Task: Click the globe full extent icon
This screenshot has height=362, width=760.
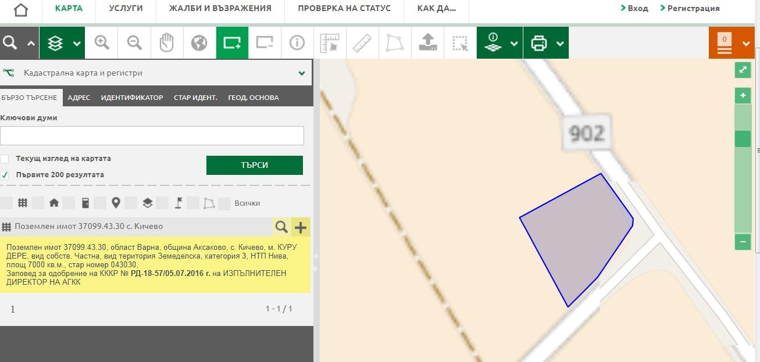Action: pos(199,43)
